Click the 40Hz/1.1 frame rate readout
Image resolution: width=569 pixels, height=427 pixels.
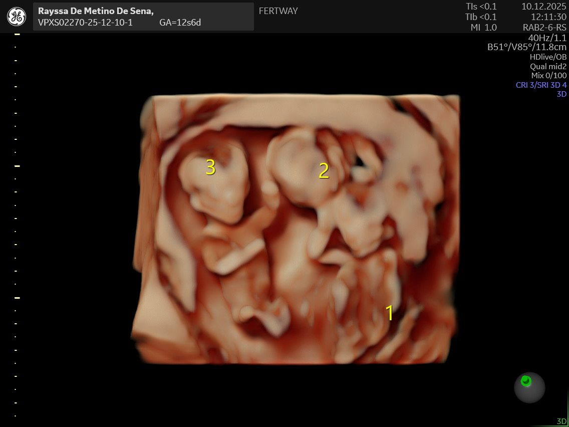(547, 38)
